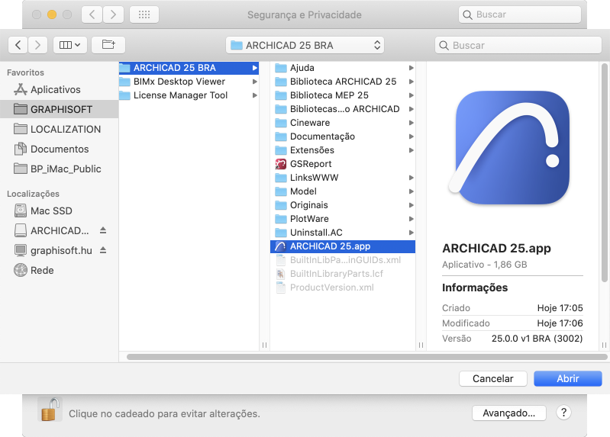The image size is (610, 437).
Task: Open the help question mark button
Action: point(563,413)
